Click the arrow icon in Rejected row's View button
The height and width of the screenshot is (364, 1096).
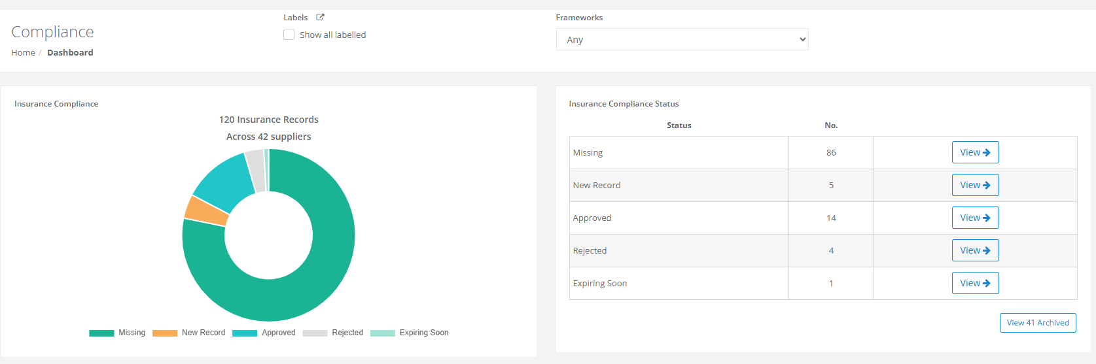(x=987, y=250)
